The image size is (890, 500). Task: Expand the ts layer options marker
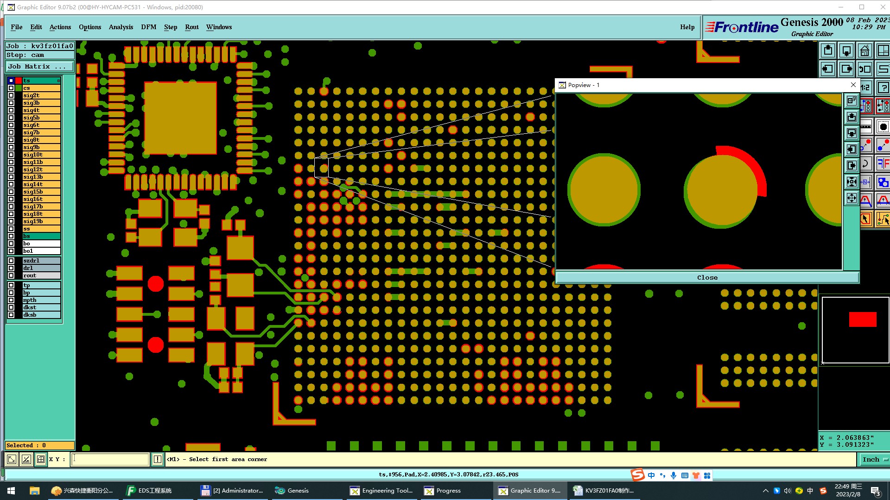coord(58,81)
